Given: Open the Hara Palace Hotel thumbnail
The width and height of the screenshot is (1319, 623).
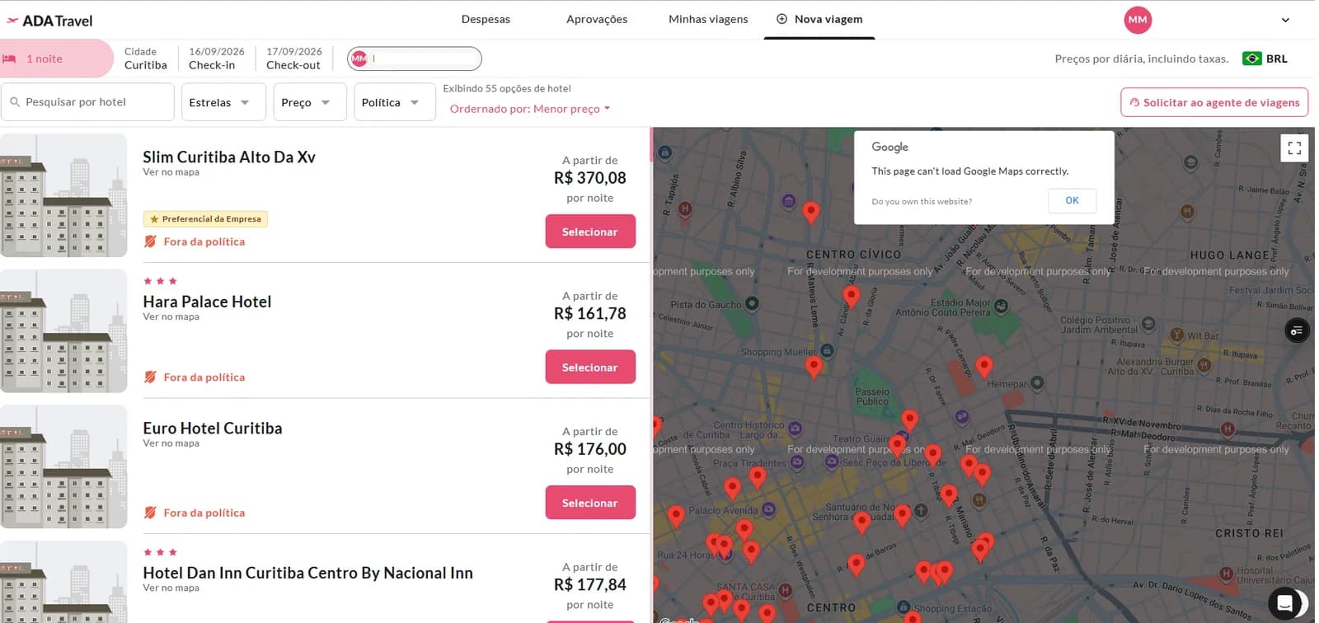Looking at the screenshot, I should [63, 331].
